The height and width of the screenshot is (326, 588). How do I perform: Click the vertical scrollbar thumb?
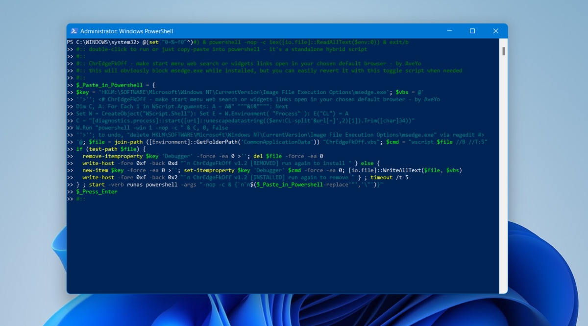[x=503, y=51]
